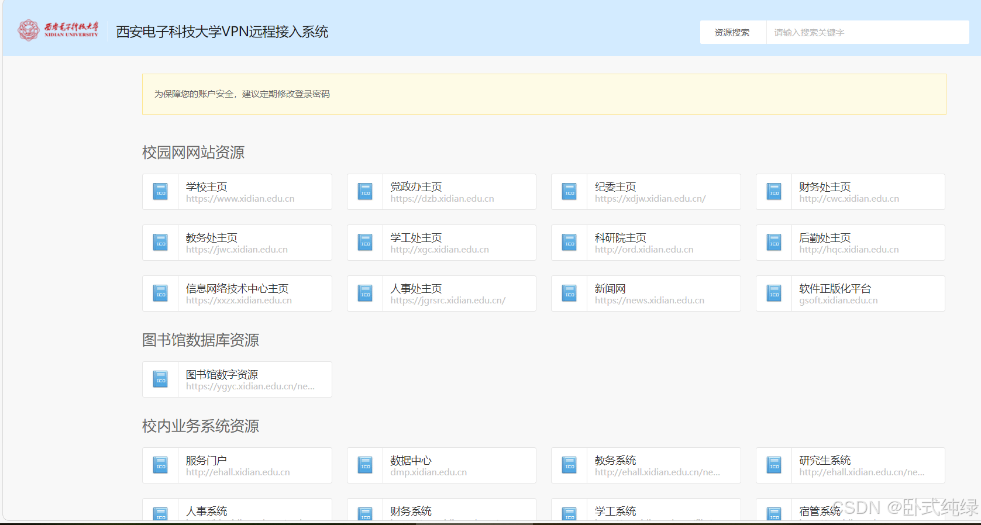Open the 研究生系统 resource link
The image size is (981, 525).
825,461
